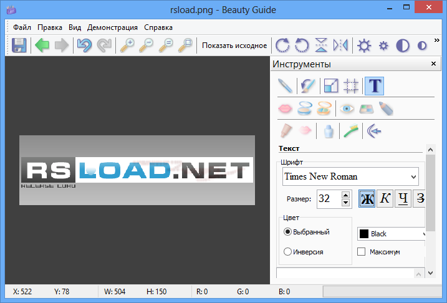Viewport: 447px width, 303px height.
Task: Click the Beauty Guide title bar app icon
Action: (x=11, y=10)
